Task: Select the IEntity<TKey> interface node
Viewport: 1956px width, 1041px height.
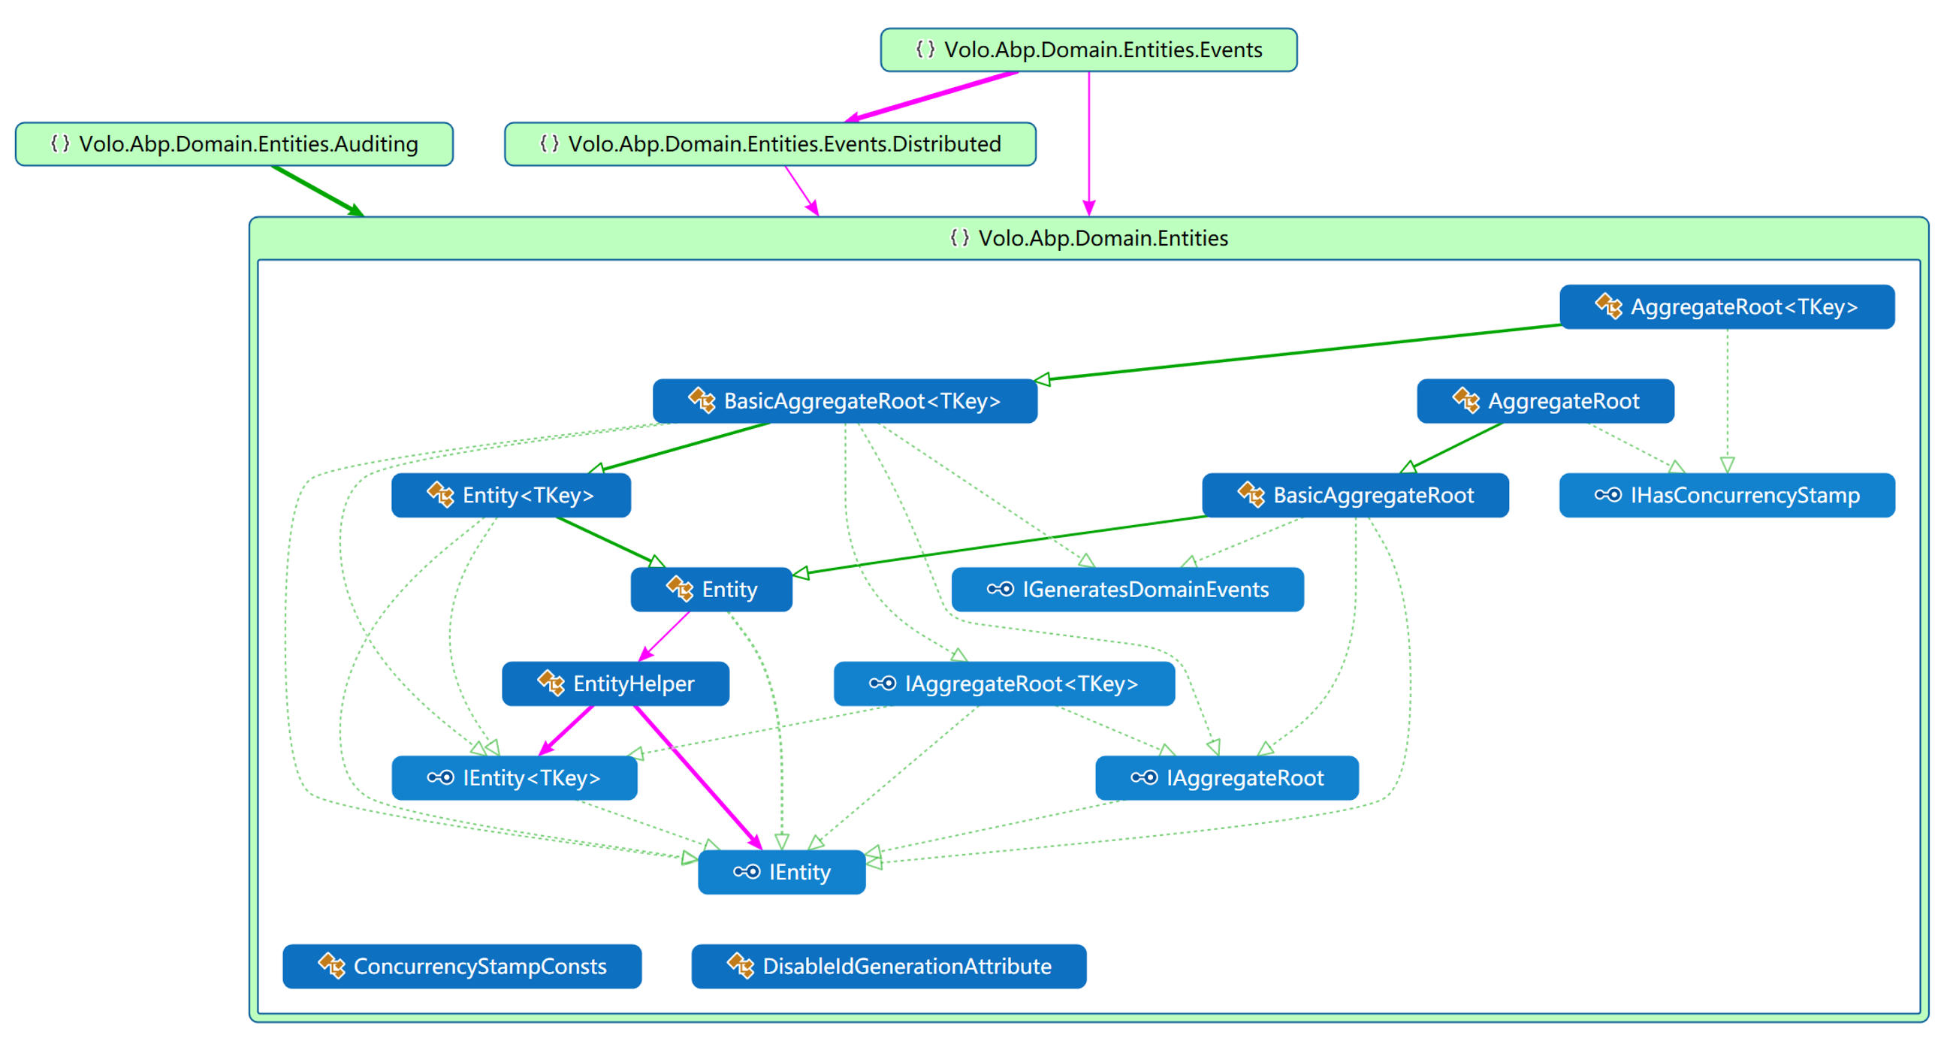Action: click(531, 777)
